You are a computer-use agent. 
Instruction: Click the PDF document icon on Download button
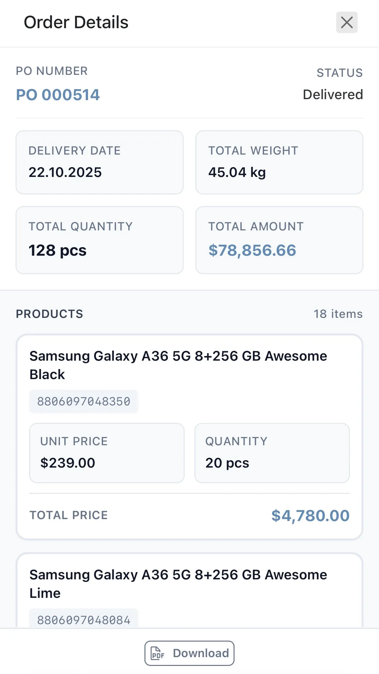tap(157, 653)
